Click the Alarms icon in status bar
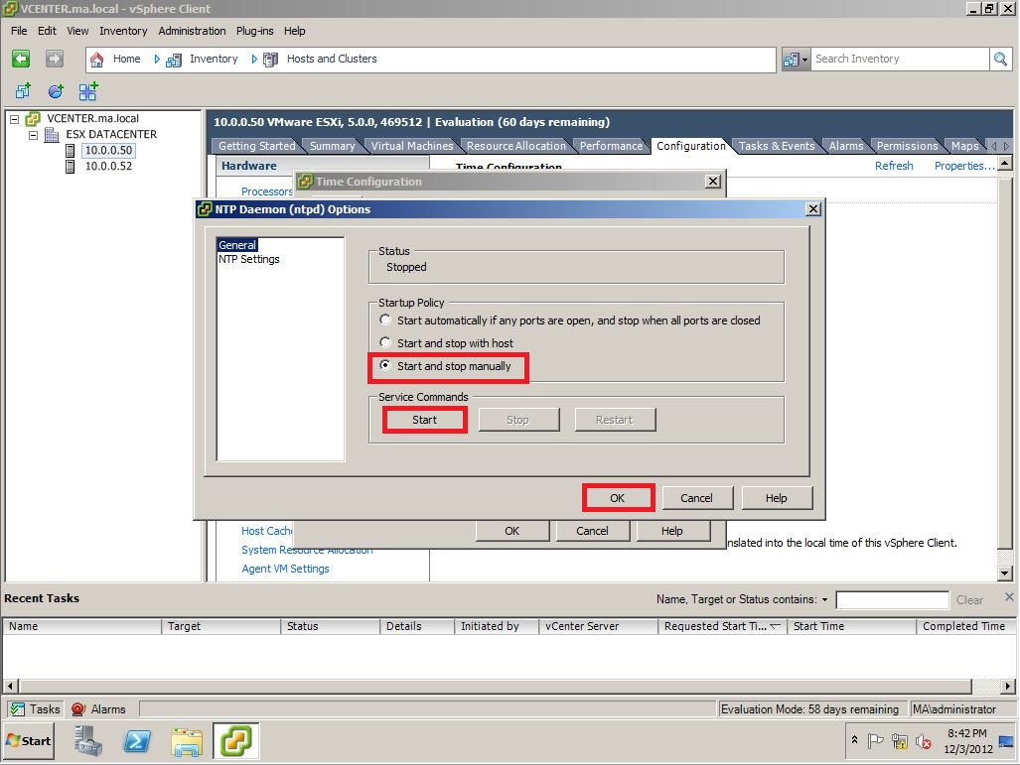The height and width of the screenshot is (765, 1020). [78, 709]
